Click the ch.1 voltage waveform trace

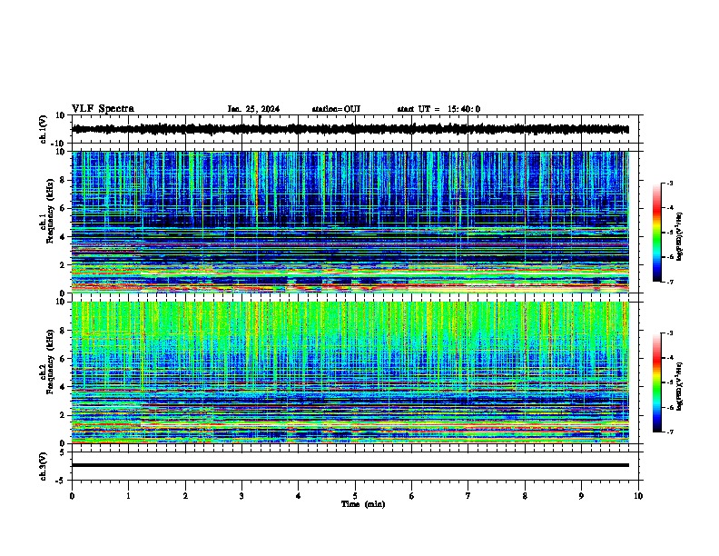tap(350, 129)
